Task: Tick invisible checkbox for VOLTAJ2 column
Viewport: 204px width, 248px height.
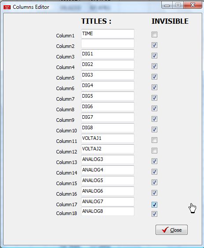Action: pyautogui.click(x=154, y=150)
